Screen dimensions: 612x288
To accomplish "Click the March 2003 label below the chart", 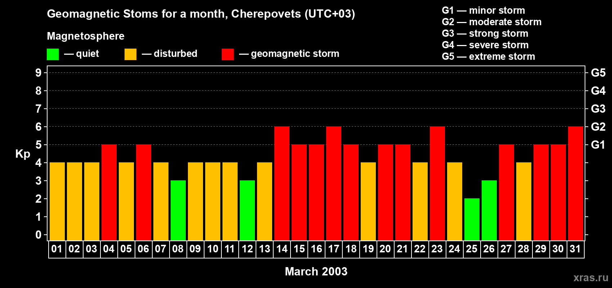I will point(316,271).
